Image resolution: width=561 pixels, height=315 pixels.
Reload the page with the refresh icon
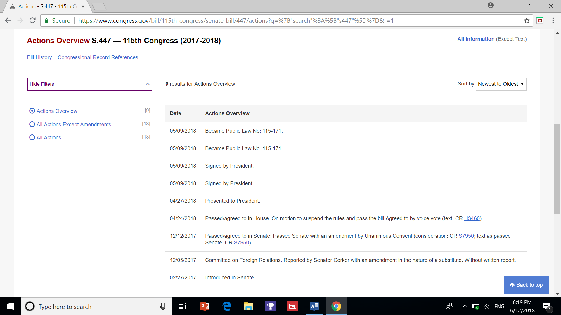33,20
